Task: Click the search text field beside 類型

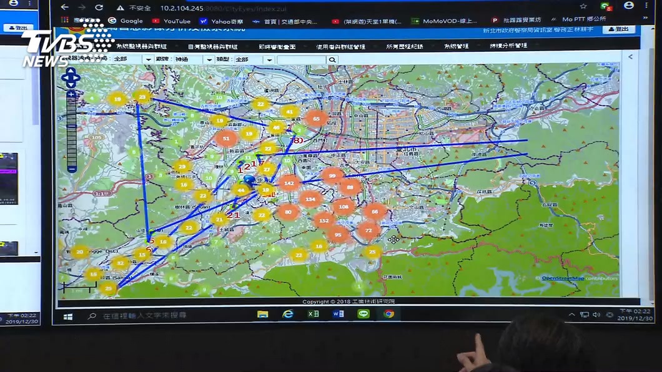Action: pos(302,60)
